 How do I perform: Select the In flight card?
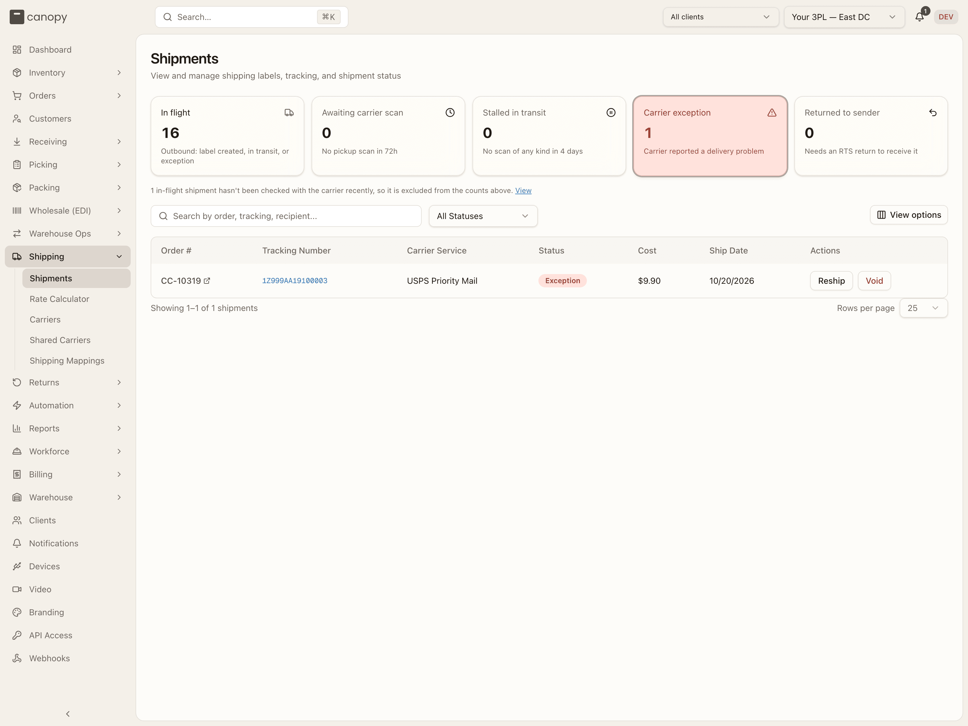[227, 136]
